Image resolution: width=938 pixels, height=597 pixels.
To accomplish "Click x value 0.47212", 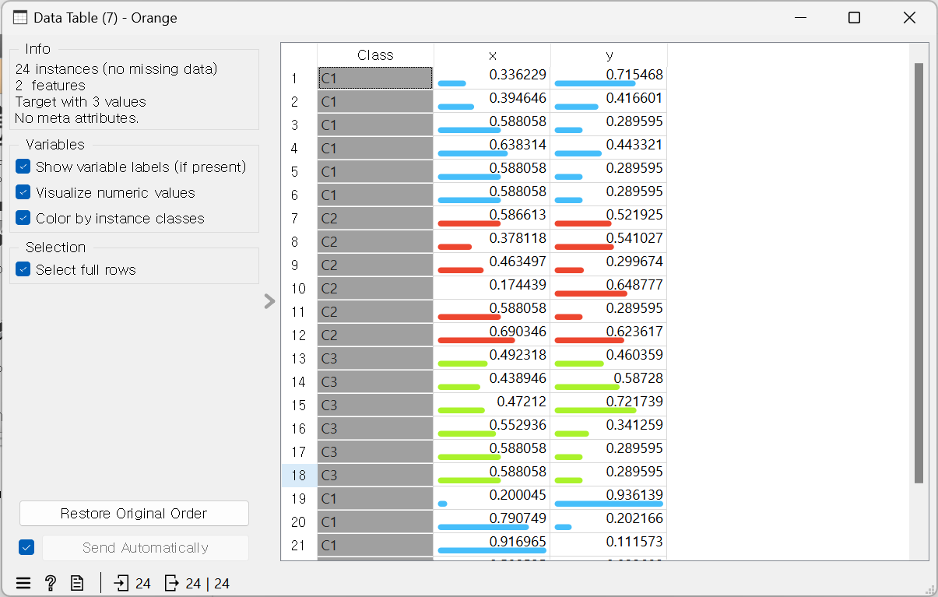I will point(522,402).
